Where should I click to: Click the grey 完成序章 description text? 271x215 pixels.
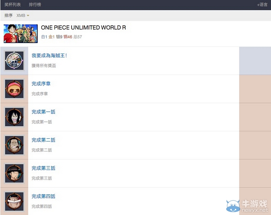[39, 94]
